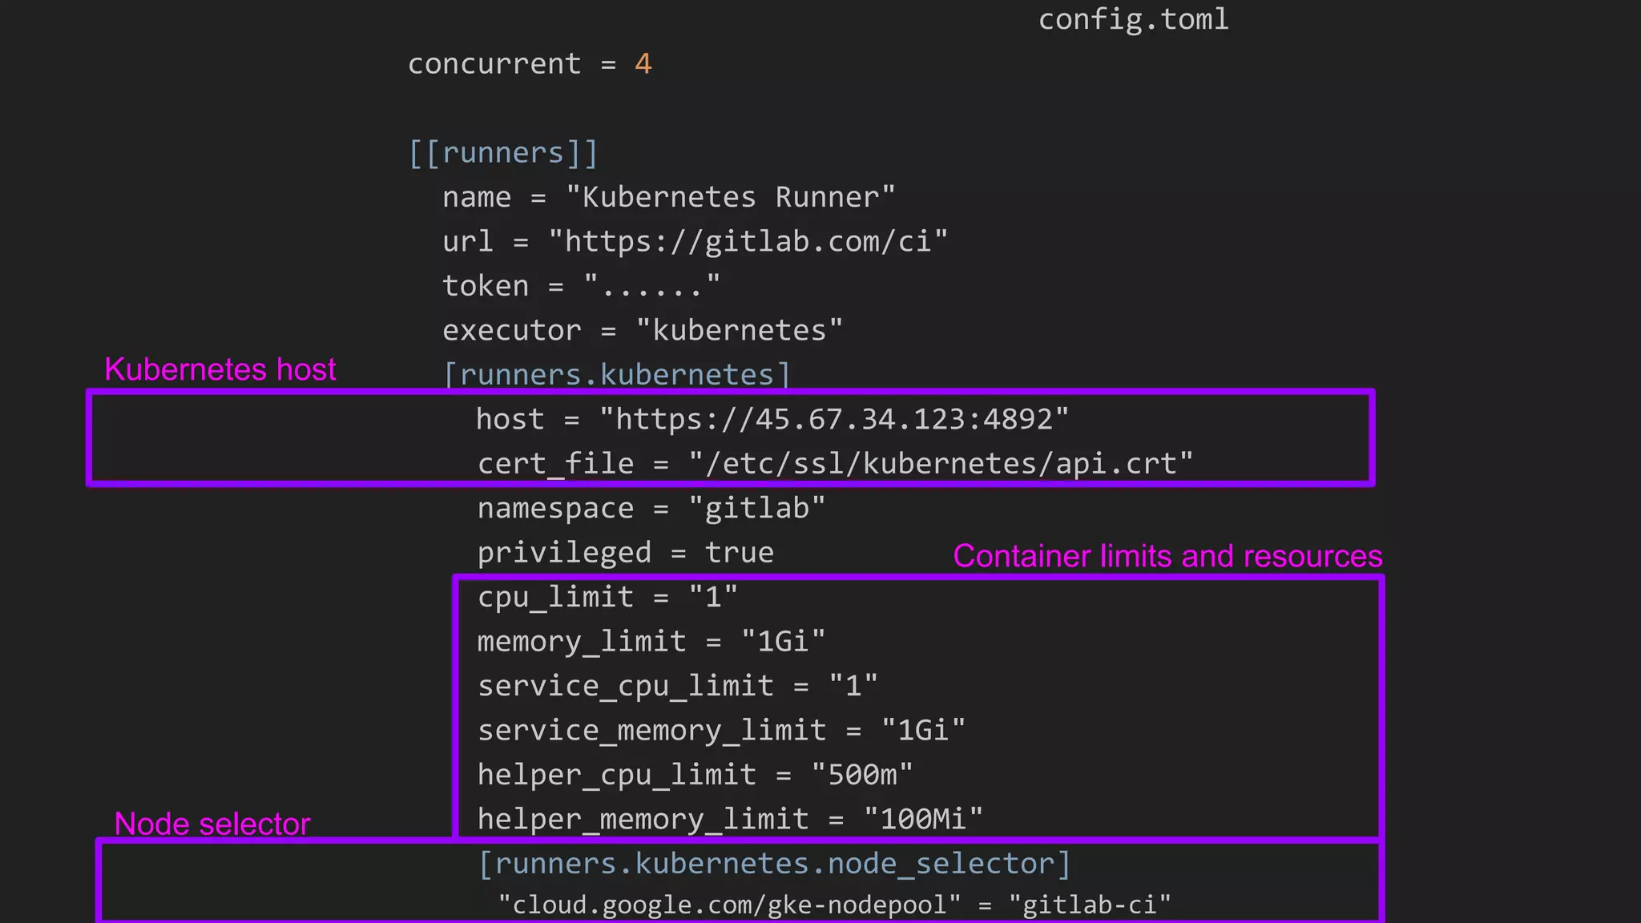1641x923 pixels.
Task: Click the gke-nodepool = "gitlab-ci" line
Action: (x=835, y=905)
